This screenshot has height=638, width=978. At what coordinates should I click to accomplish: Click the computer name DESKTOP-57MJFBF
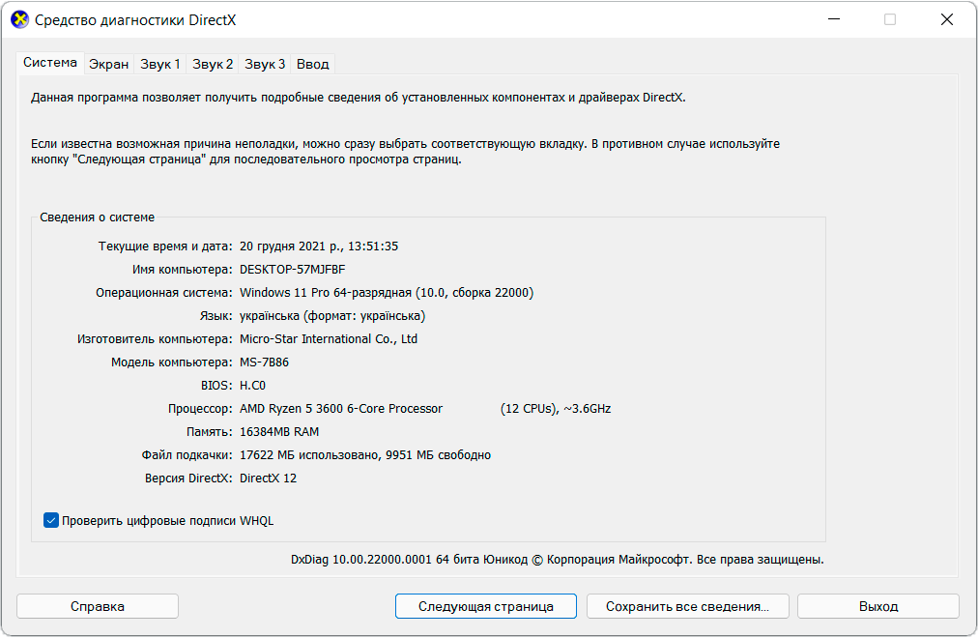pos(292,270)
